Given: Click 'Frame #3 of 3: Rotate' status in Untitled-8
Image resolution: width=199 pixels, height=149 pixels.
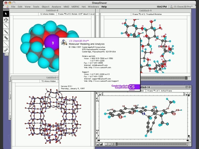Looking at the screenshot, I should point(76,14).
